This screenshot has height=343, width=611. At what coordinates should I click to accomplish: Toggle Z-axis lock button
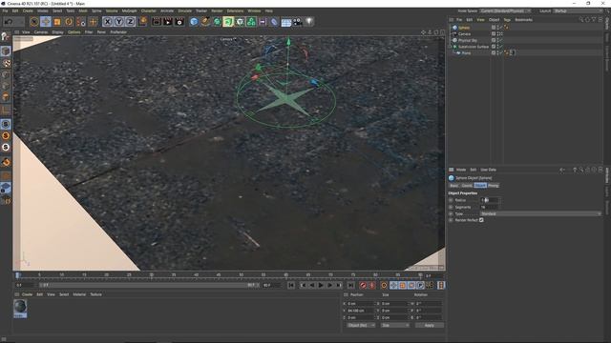[x=130, y=22]
